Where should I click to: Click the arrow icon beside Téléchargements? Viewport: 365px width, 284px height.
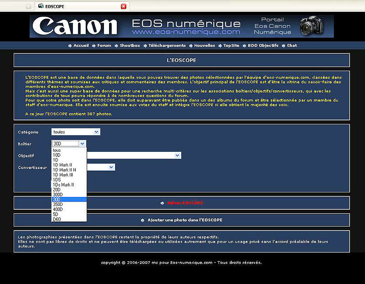(145, 46)
